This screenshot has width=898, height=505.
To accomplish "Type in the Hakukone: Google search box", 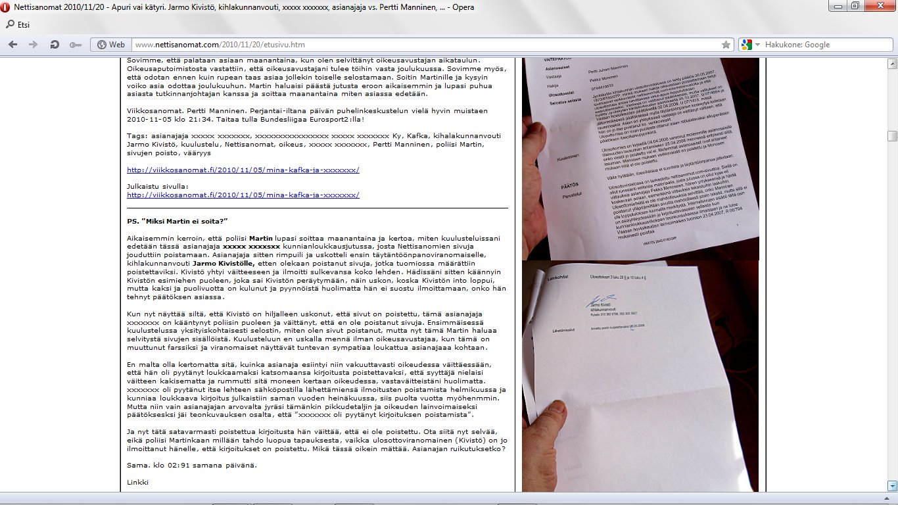I will click(x=822, y=45).
